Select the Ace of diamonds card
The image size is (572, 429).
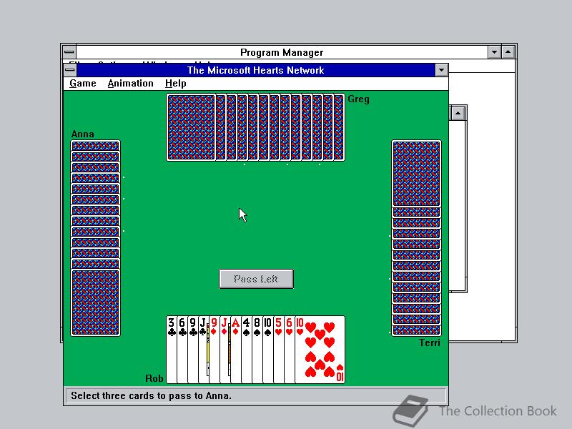click(x=236, y=350)
